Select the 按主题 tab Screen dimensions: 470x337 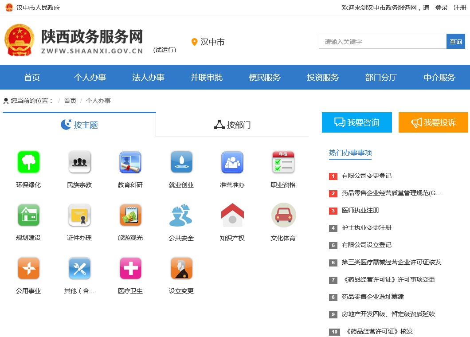[79, 125]
